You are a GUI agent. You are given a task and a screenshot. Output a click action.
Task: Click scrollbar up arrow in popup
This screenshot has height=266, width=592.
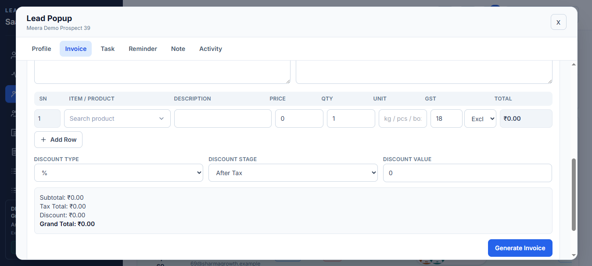pos(574,65)
